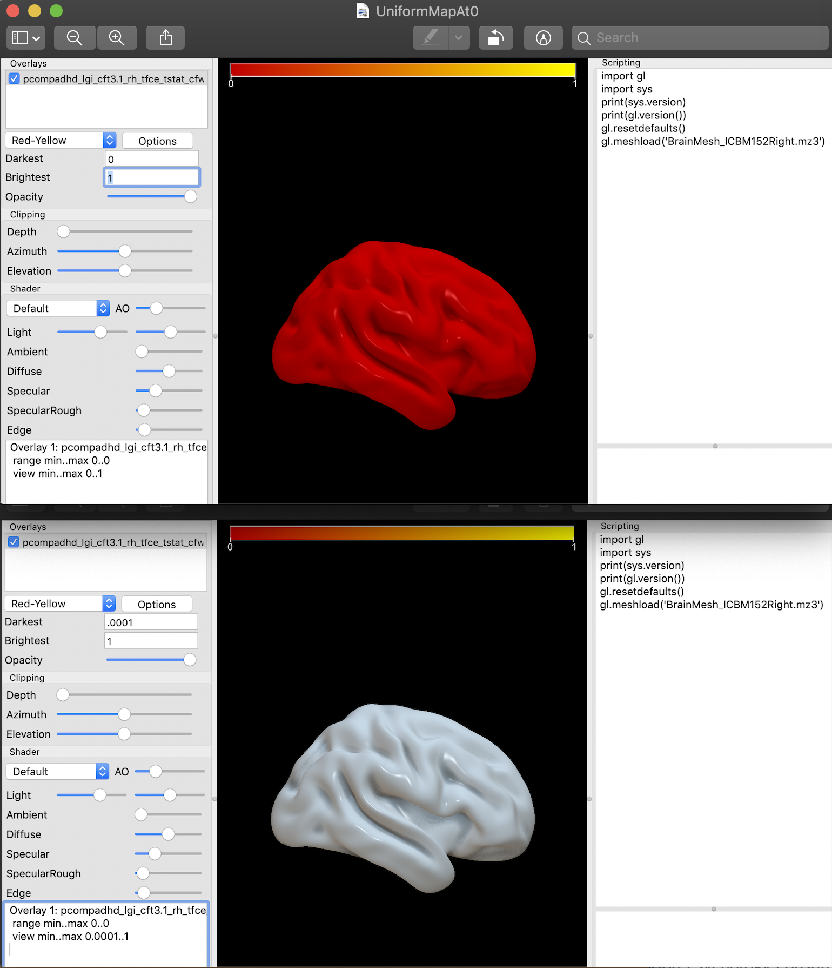Select the highlighter pen tool
The width and height of the screenshot is (832, 968).
pyautogui.click(x=431, y=38)
